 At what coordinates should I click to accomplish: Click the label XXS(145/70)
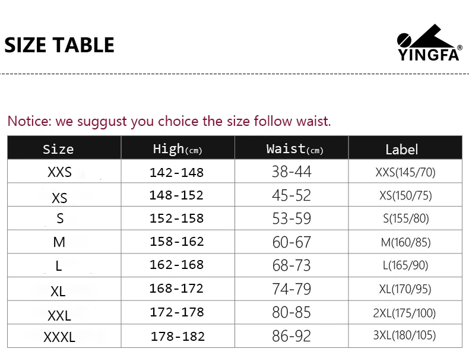pyautogui.click(x=405, y=172)
